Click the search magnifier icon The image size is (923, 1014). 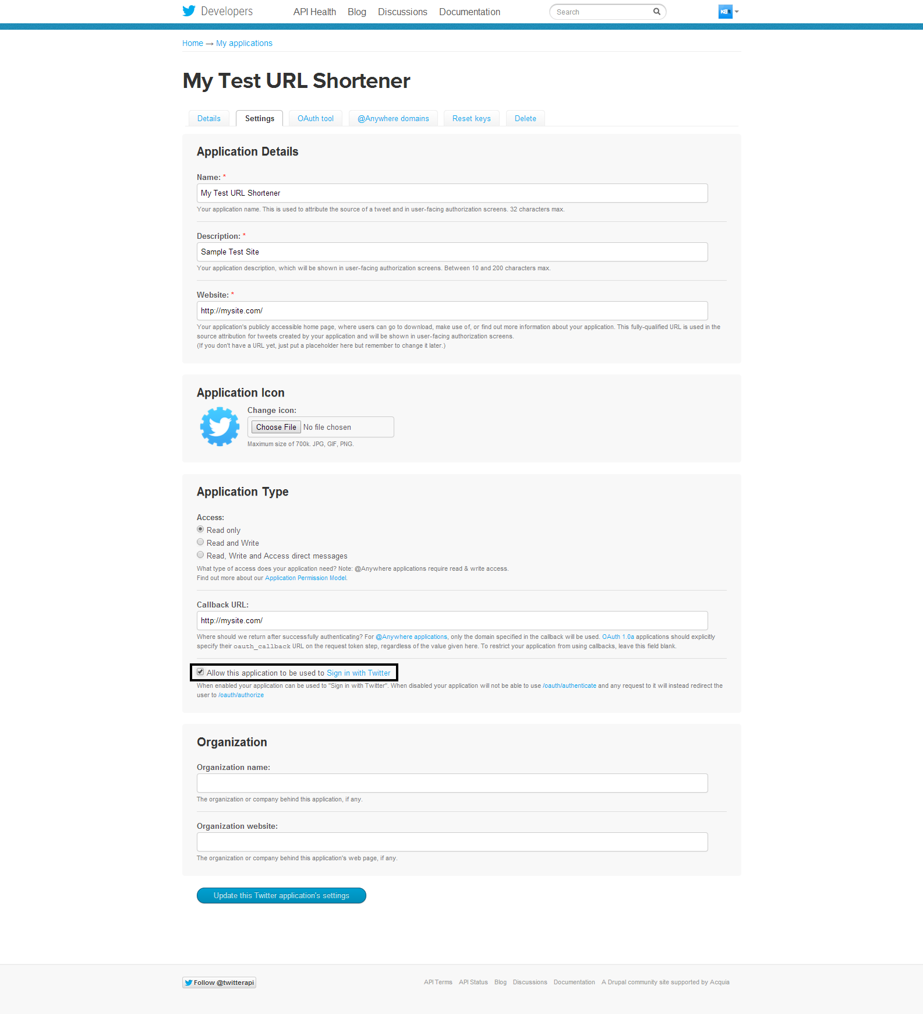click(656, 12)
